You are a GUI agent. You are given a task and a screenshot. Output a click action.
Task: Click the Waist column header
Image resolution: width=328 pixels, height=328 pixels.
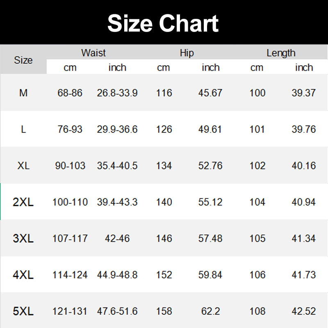coord(93,53)
